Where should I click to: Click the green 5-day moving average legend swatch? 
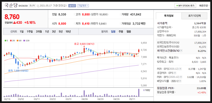[x=5, y=40]
